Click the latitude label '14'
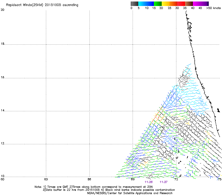 pos(2,110)
